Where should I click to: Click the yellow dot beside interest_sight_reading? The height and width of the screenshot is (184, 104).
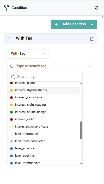(x=11, y=105)
